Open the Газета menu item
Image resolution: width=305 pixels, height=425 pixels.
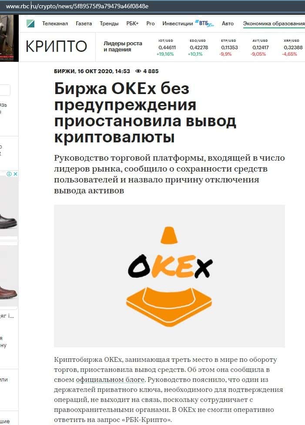tap(84, 24)
